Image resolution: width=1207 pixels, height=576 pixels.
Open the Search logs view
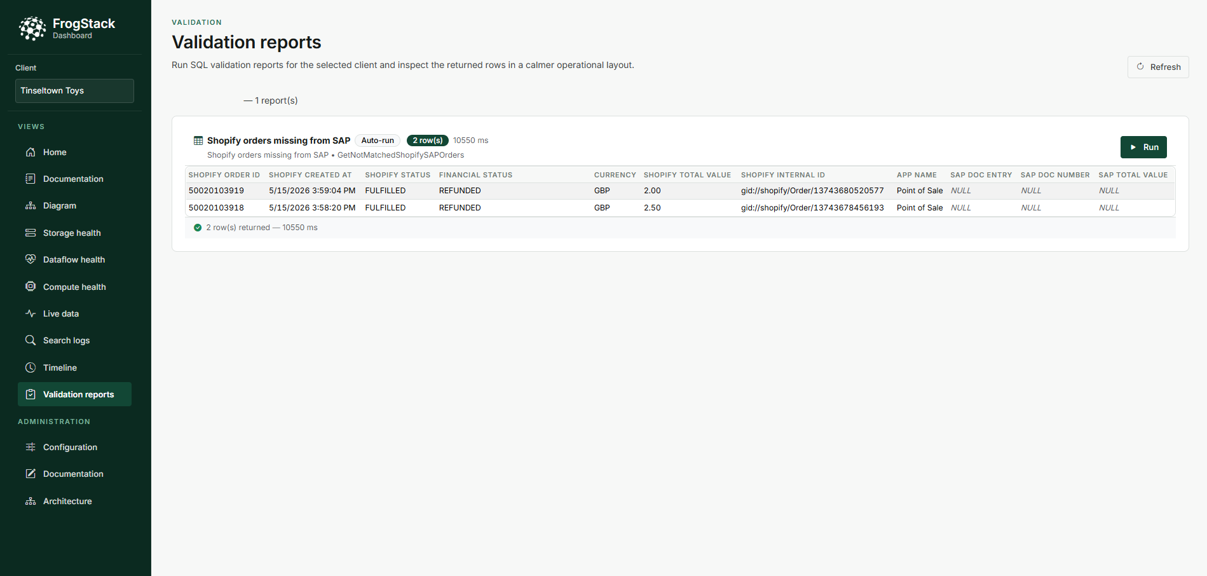pos(74,340)
